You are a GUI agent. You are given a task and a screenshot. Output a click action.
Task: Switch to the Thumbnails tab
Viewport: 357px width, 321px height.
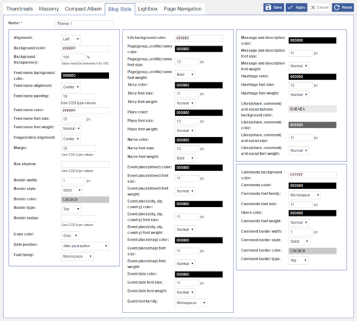tap(20, 9)
